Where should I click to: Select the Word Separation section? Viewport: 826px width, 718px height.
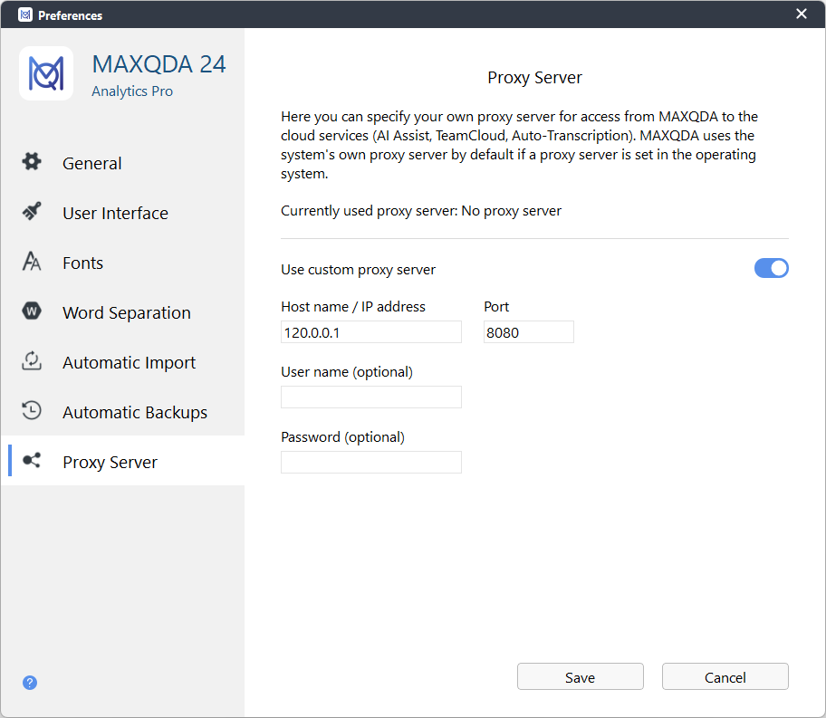click(x=123, y=312)
